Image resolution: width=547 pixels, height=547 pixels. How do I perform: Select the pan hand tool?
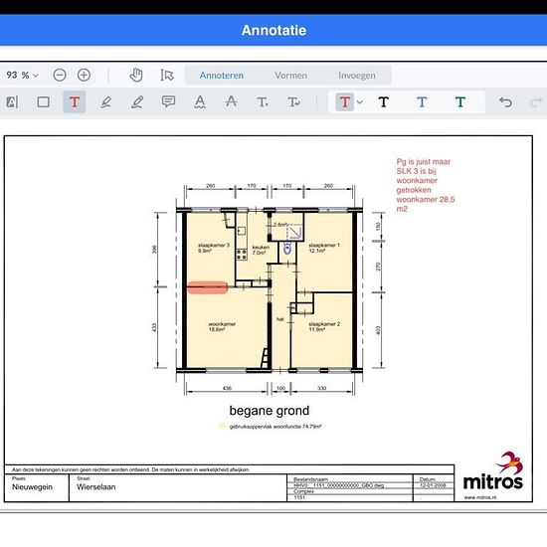coord(136,75)
